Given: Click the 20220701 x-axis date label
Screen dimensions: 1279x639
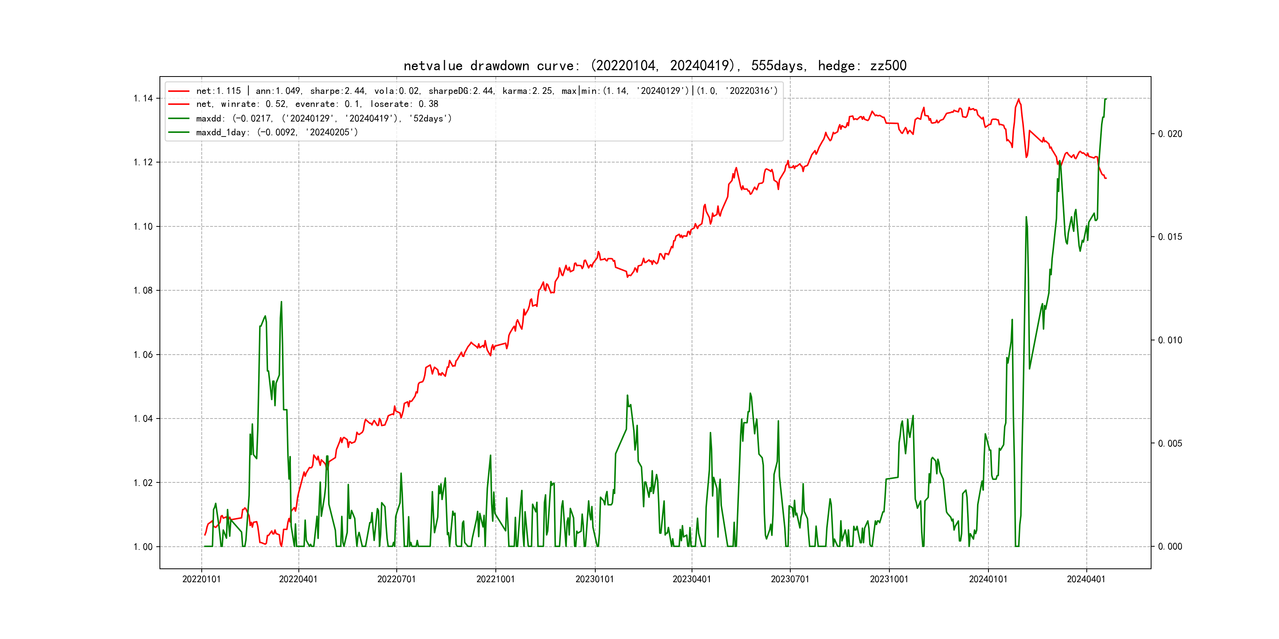Looking at the screenshot, I should click(396, 579).
